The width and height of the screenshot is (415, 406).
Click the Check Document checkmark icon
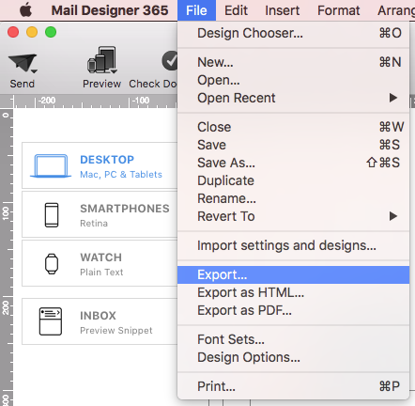click(x=170, y=60)
